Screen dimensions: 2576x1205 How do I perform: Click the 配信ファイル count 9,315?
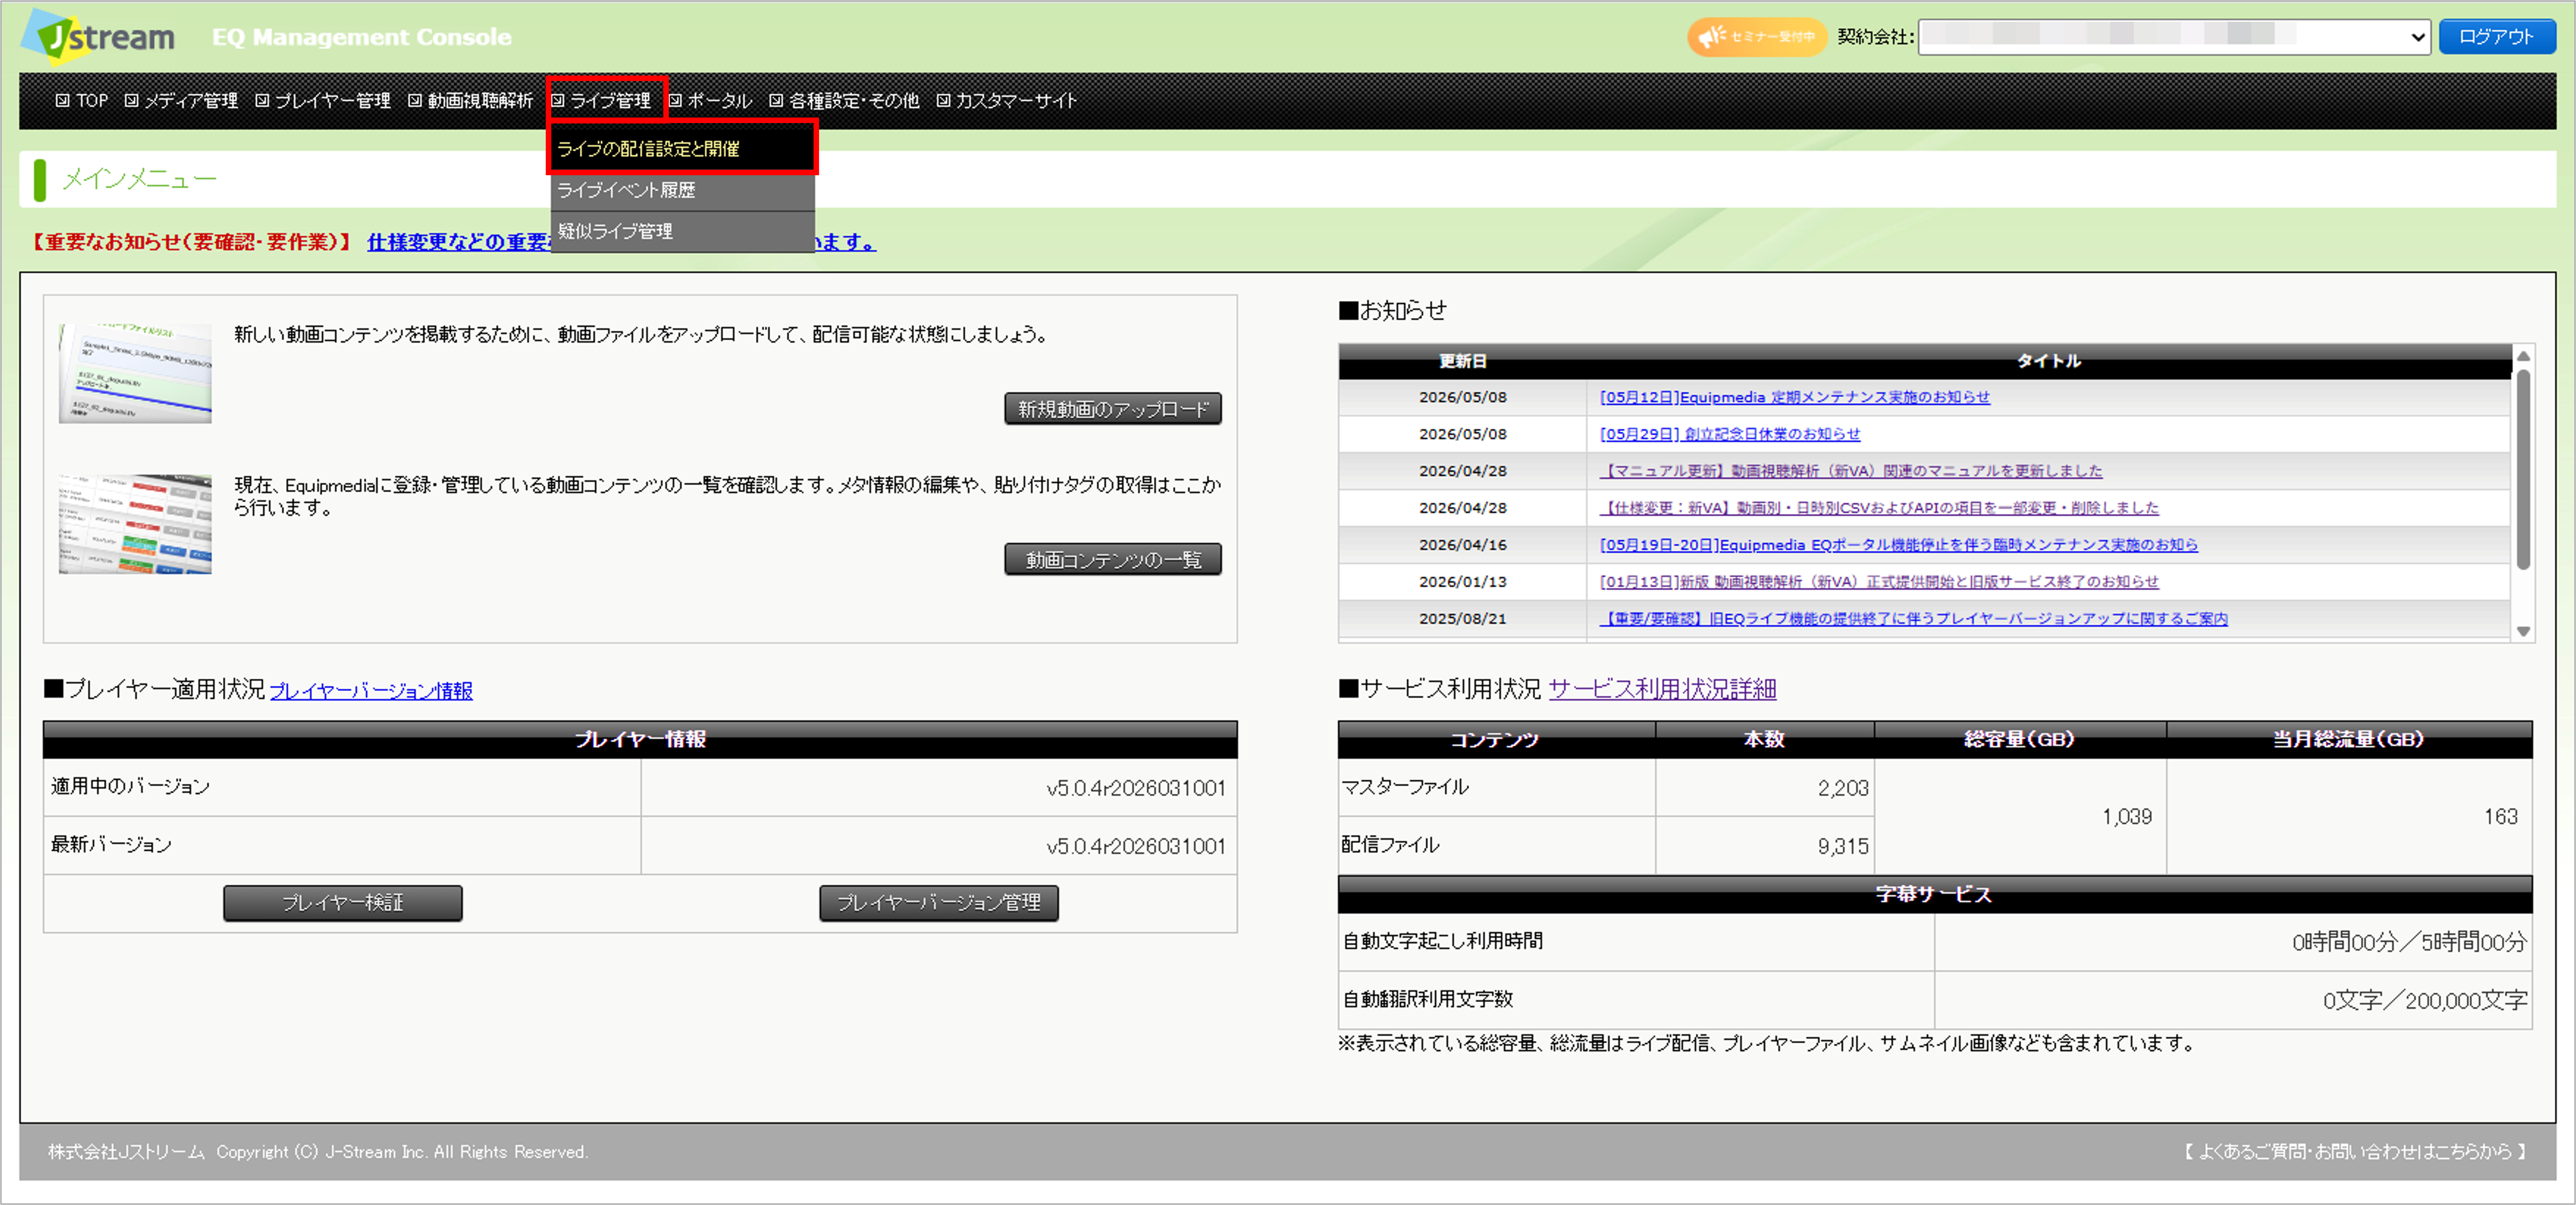[x=1843, y=846]
